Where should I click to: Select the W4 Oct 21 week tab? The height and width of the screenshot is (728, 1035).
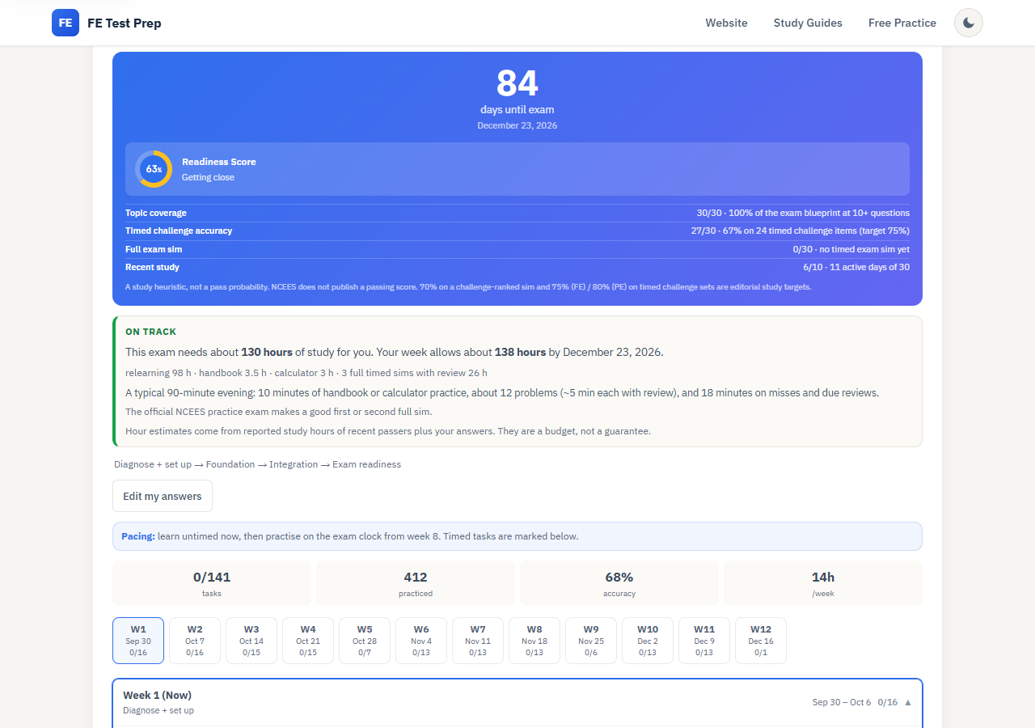[308, 641]
